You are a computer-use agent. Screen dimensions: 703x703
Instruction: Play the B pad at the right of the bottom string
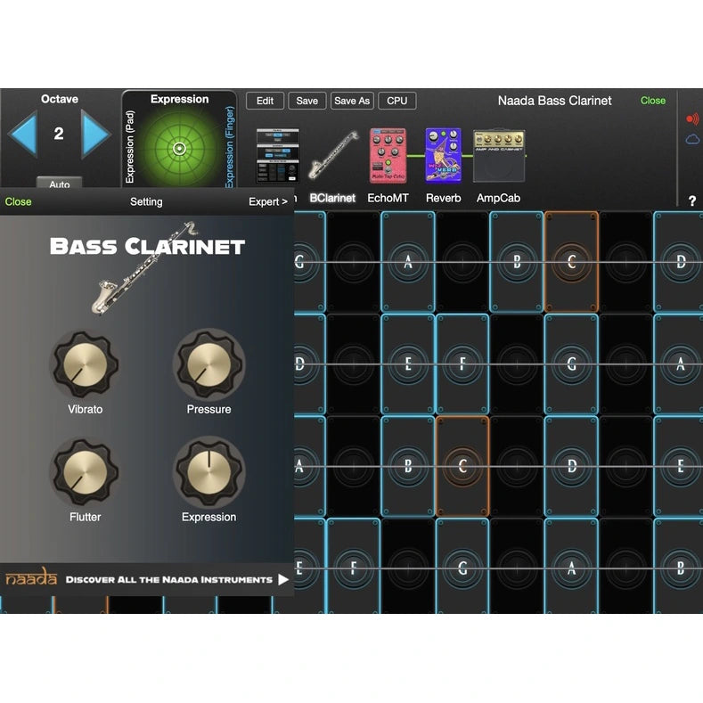679,568
